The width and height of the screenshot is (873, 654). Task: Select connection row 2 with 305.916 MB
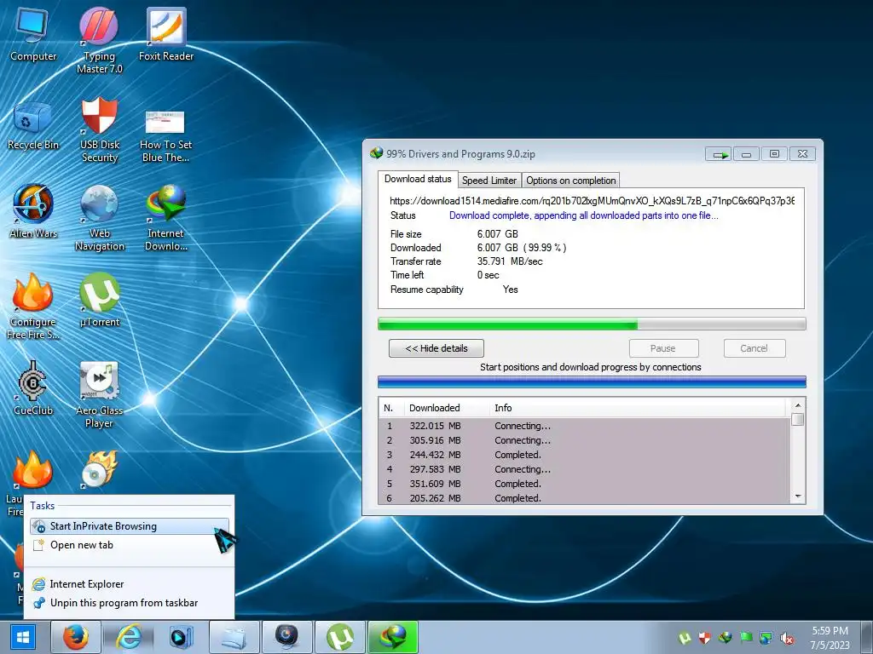[584, 440]
